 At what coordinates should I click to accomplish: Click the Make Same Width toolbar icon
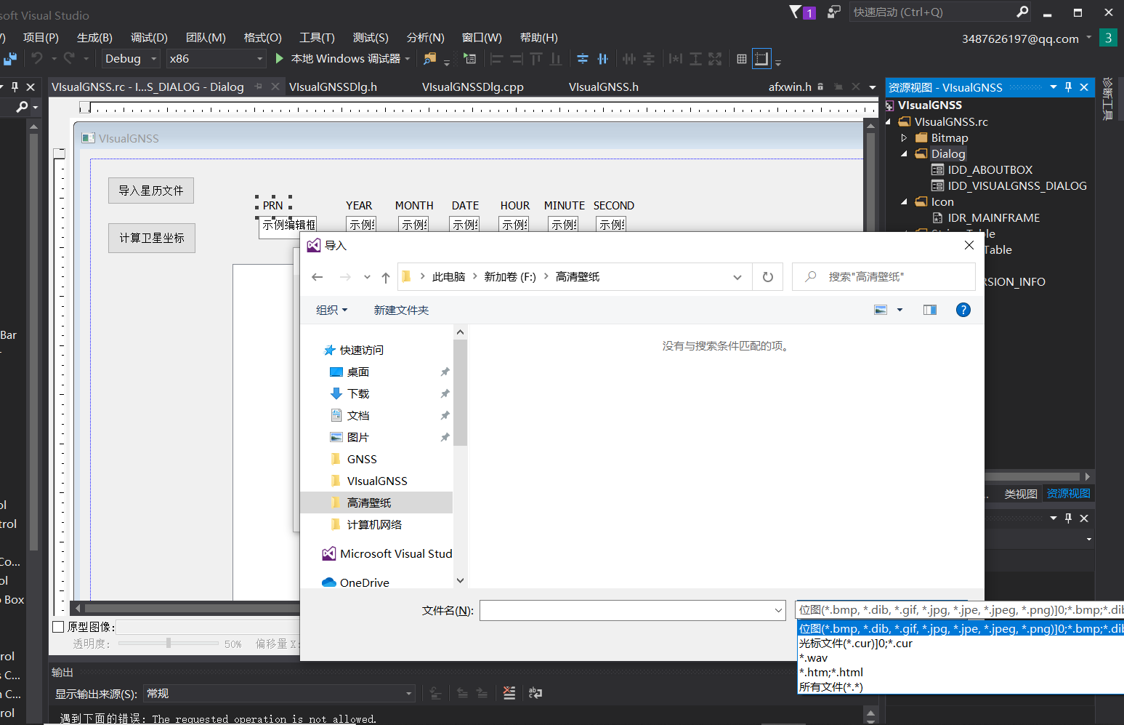676,59
